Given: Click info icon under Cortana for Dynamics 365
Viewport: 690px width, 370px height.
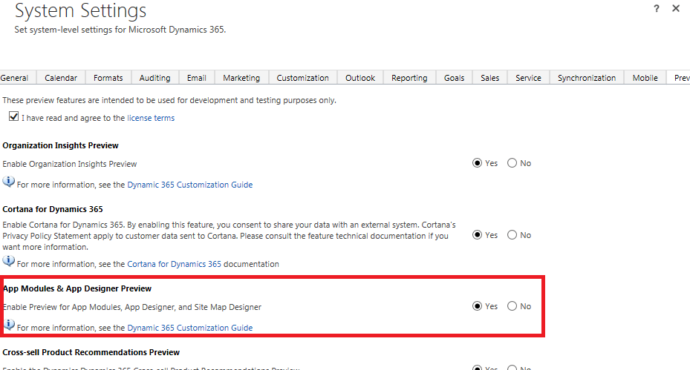Looking at the screenshot, I should coord(8,261).
